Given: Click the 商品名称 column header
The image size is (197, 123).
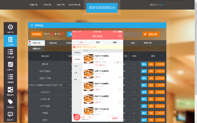Looking at the screenshot, I should click(45, 56).
